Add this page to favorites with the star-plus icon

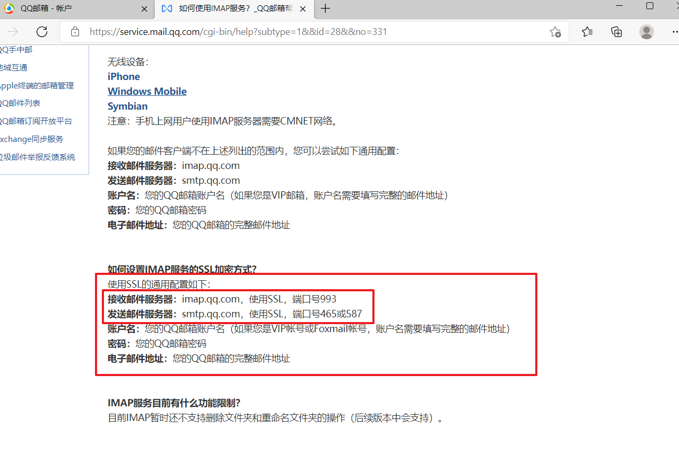(555, 32)
